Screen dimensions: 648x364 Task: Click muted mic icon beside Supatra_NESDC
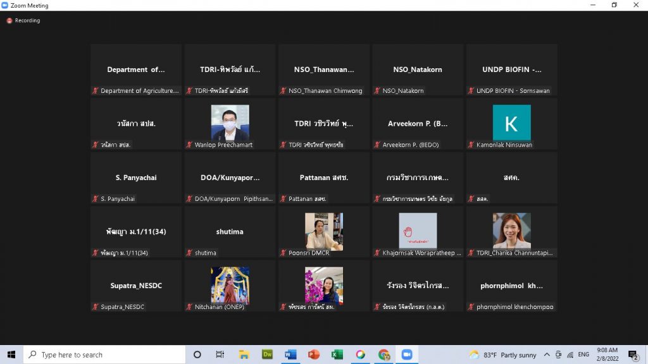(x=96, y=307)
